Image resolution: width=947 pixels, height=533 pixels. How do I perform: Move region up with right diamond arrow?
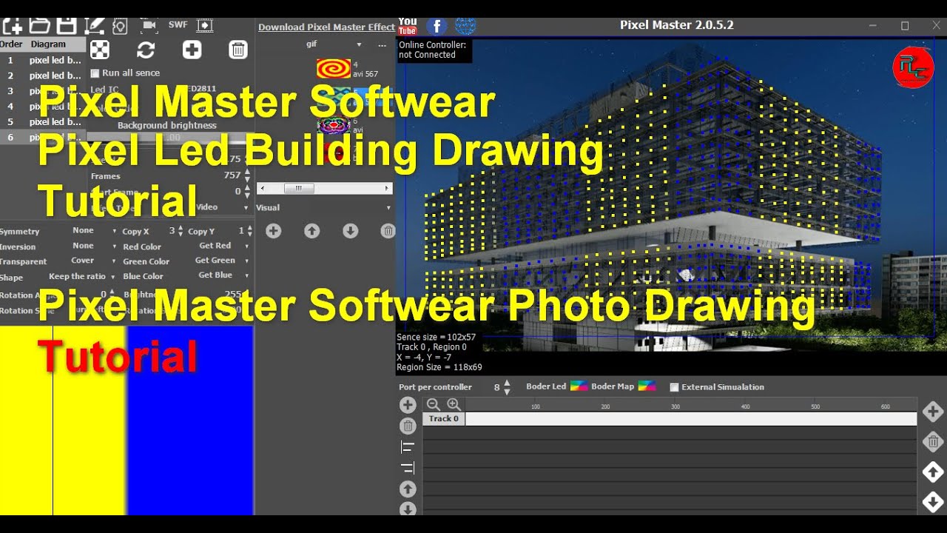933,472
